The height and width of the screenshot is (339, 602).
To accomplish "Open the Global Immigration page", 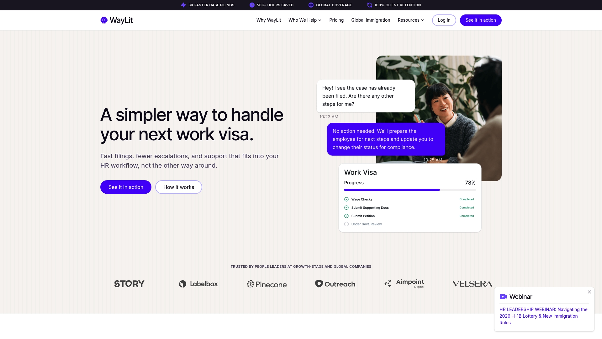I will tap(371, 20).
